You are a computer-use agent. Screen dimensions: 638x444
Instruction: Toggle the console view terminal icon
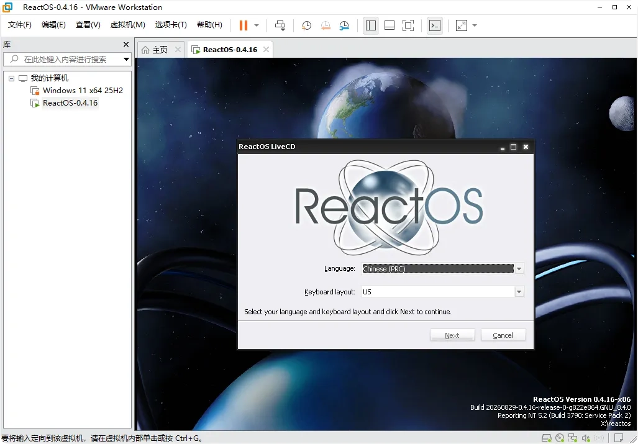[x=435, y=25]
